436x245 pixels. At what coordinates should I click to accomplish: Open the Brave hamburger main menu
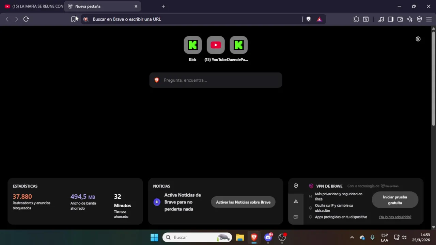coord(429,19)
